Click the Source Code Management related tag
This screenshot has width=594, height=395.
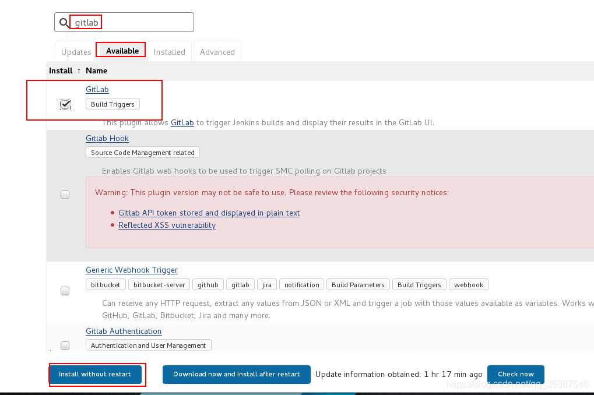click(x=142, y=153)
